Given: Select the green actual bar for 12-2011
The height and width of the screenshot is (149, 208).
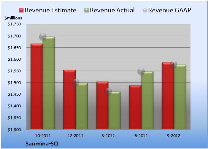Looking at the screenshot, I should click(82, 106).
